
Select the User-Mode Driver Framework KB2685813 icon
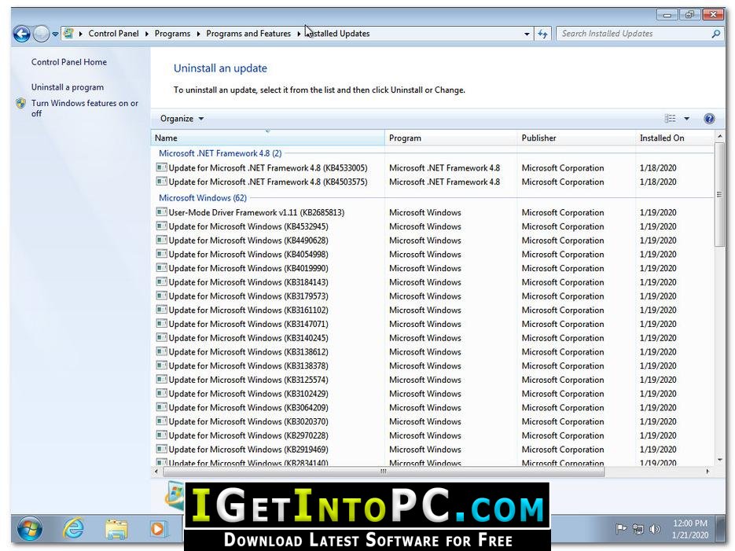click(161, 211)
